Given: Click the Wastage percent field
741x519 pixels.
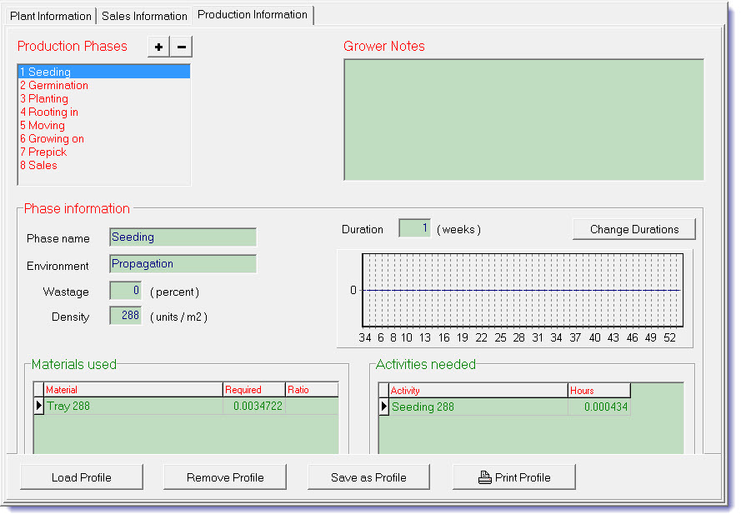Looking at the screenshot, I should [x=125, y=291].
